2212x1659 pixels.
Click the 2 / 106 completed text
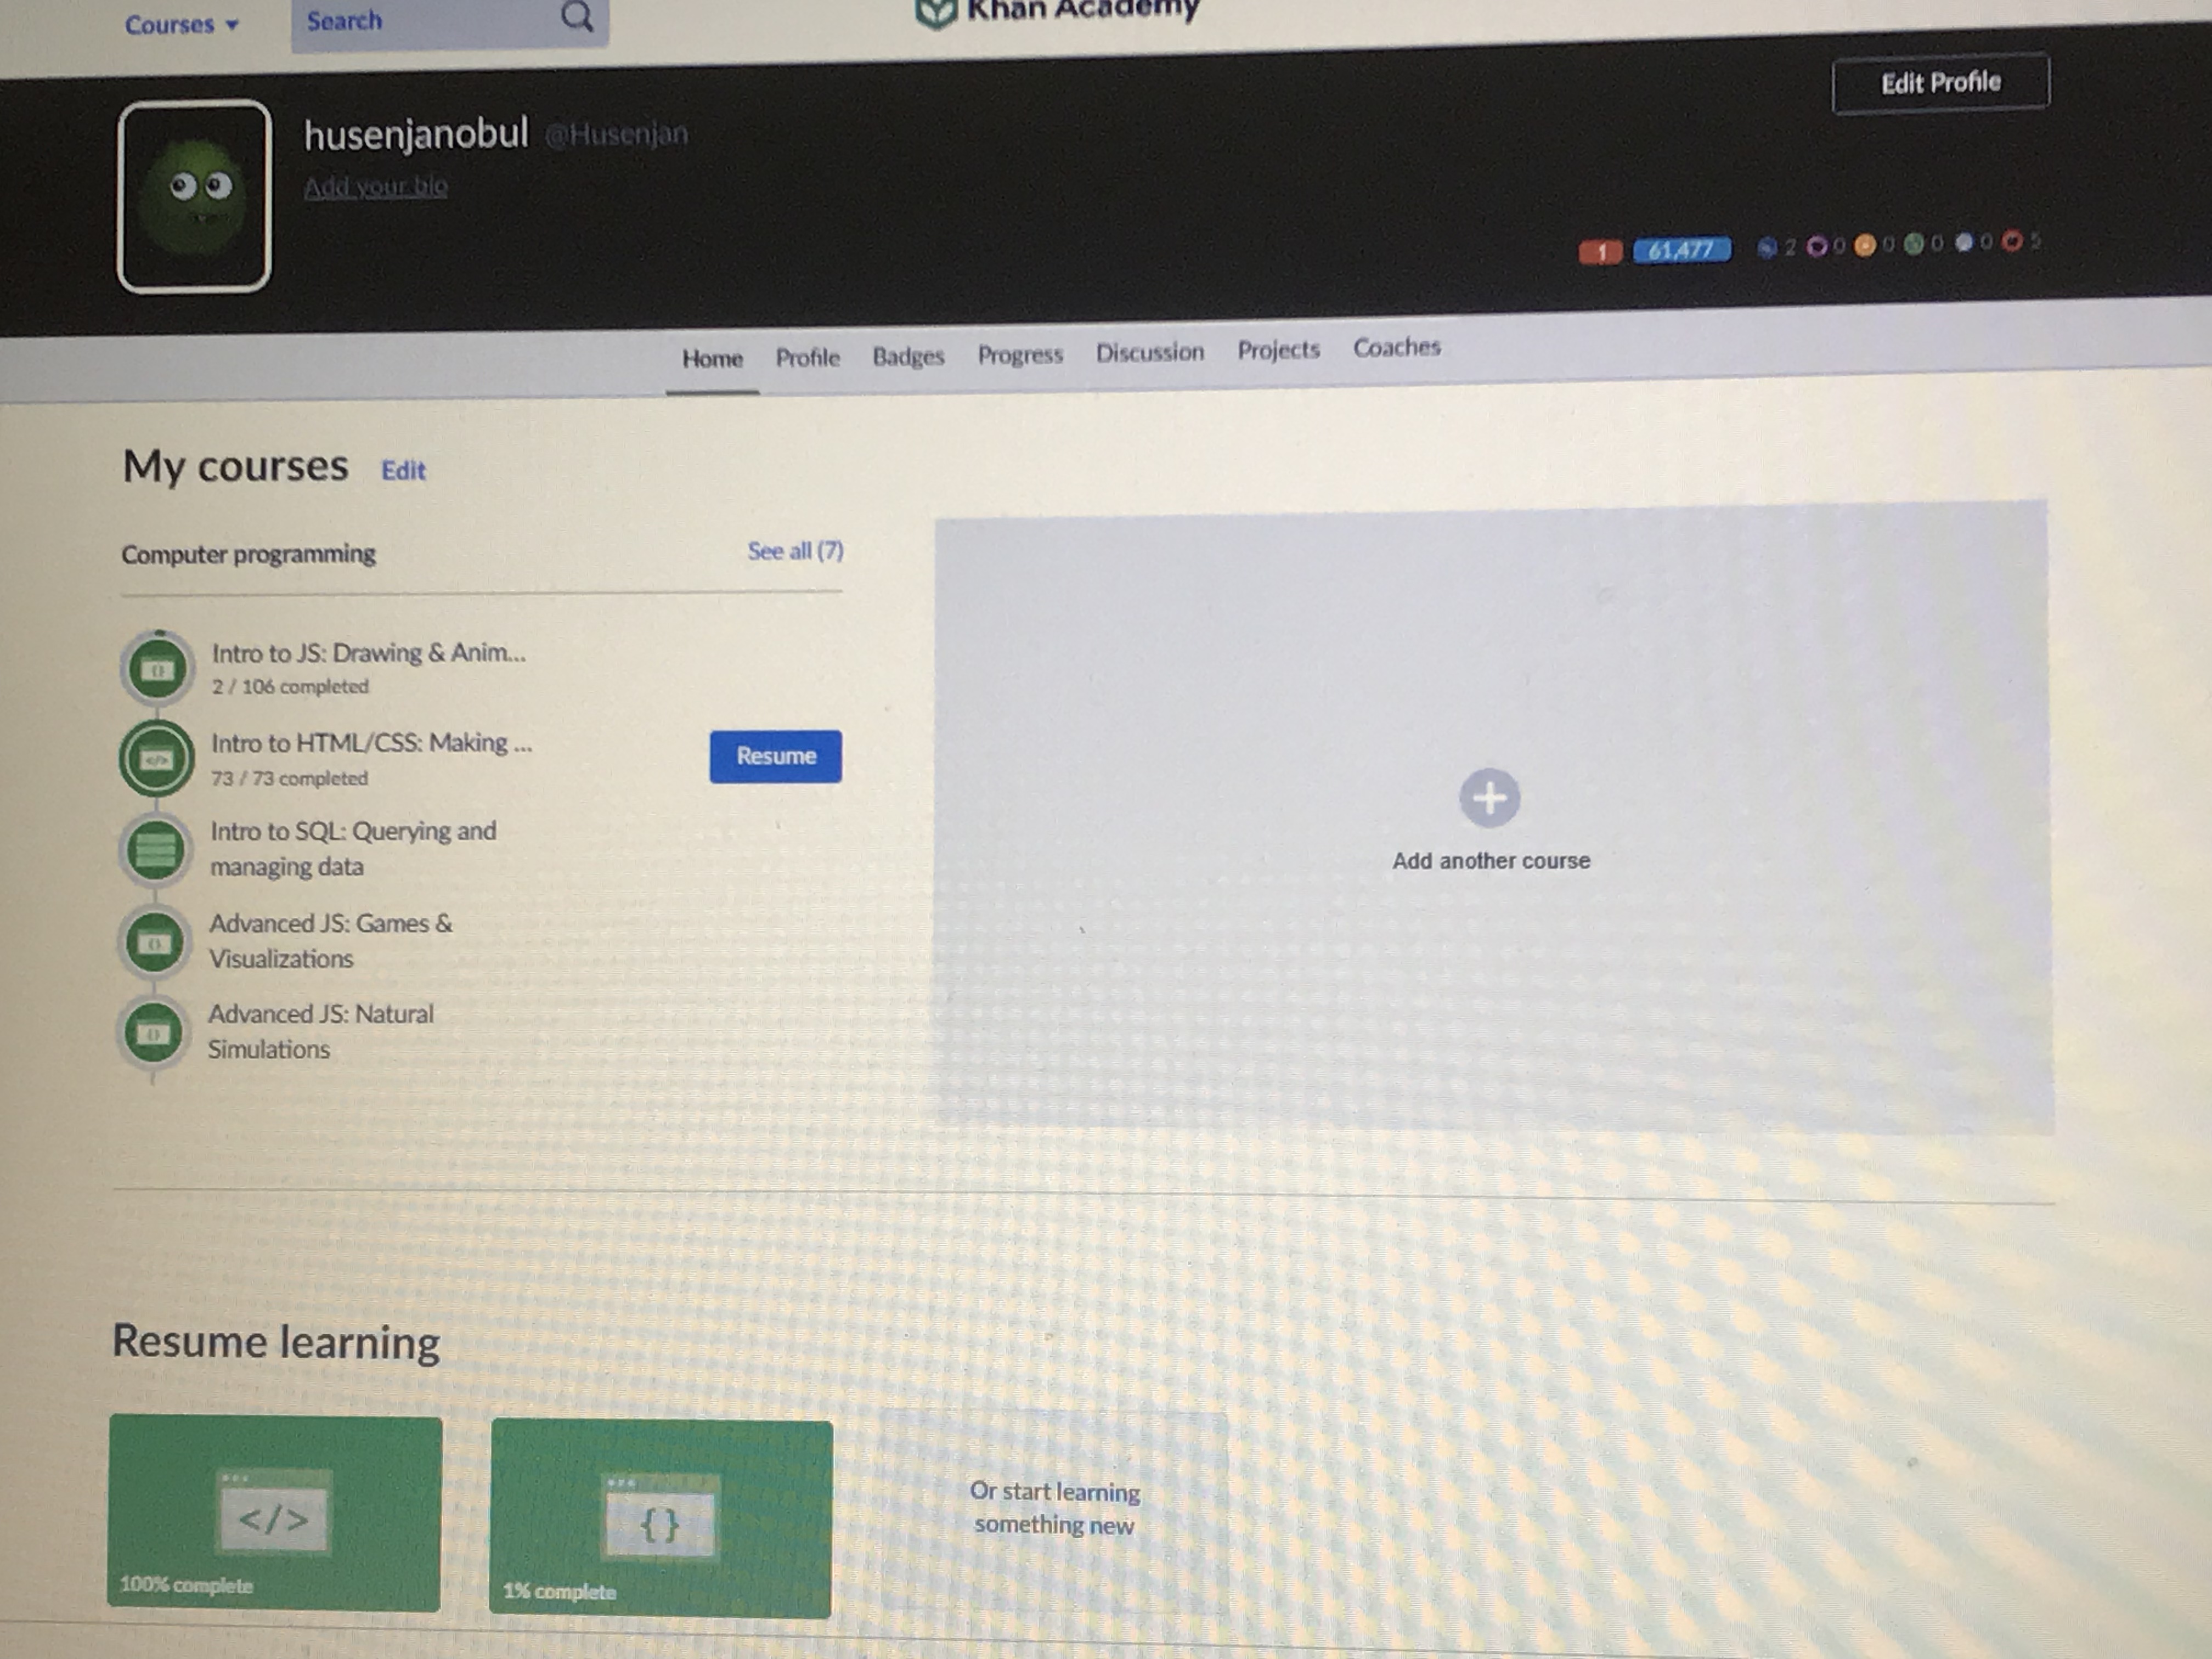tap(290, 687)
